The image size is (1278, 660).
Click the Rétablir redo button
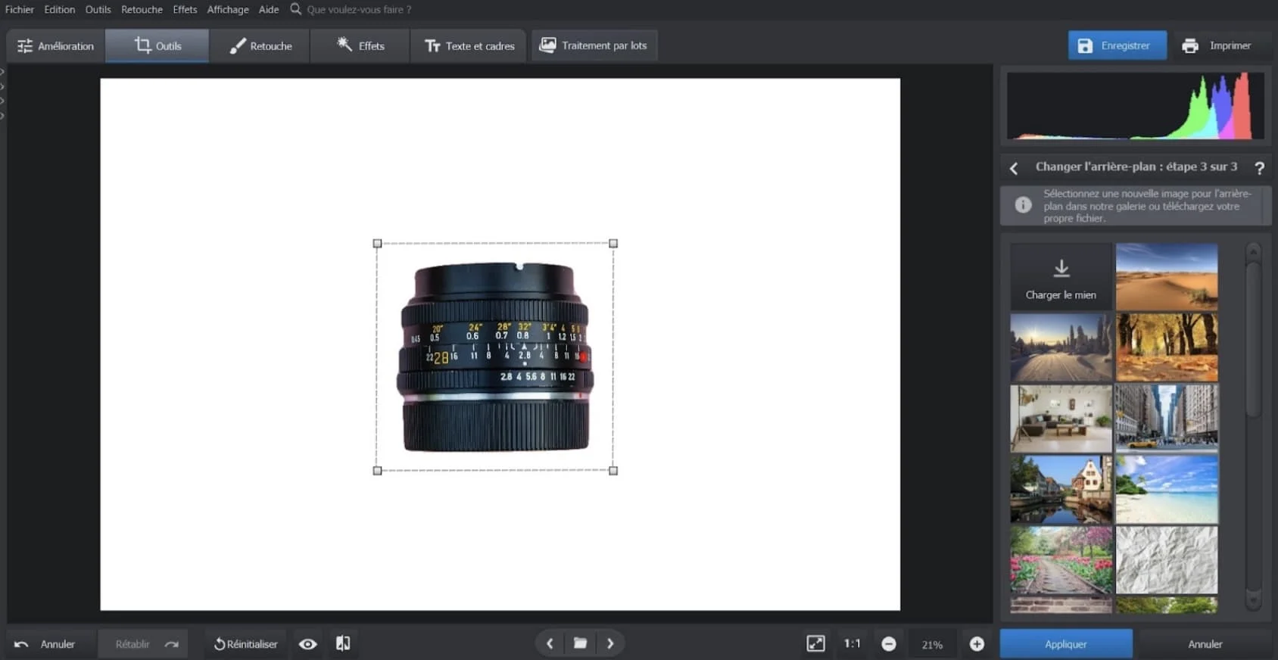143,644
